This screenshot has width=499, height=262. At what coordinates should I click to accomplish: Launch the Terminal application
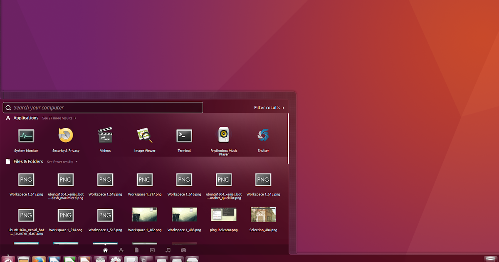[184, 136]
